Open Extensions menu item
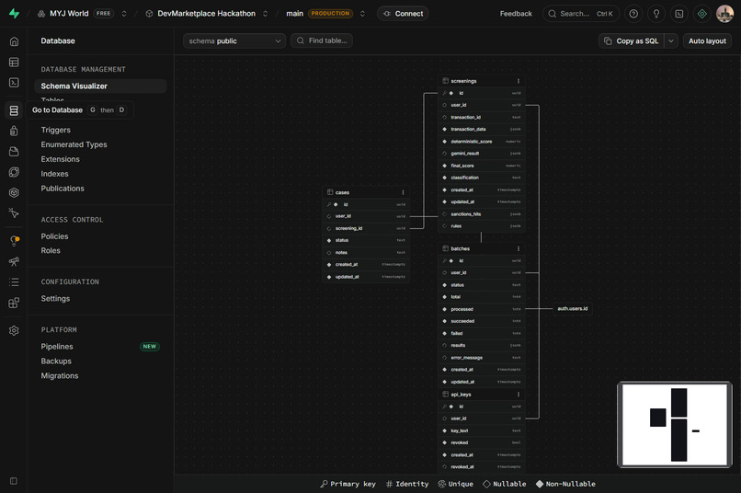The height and width of the screenshot is (493, 741). point(60,159)
